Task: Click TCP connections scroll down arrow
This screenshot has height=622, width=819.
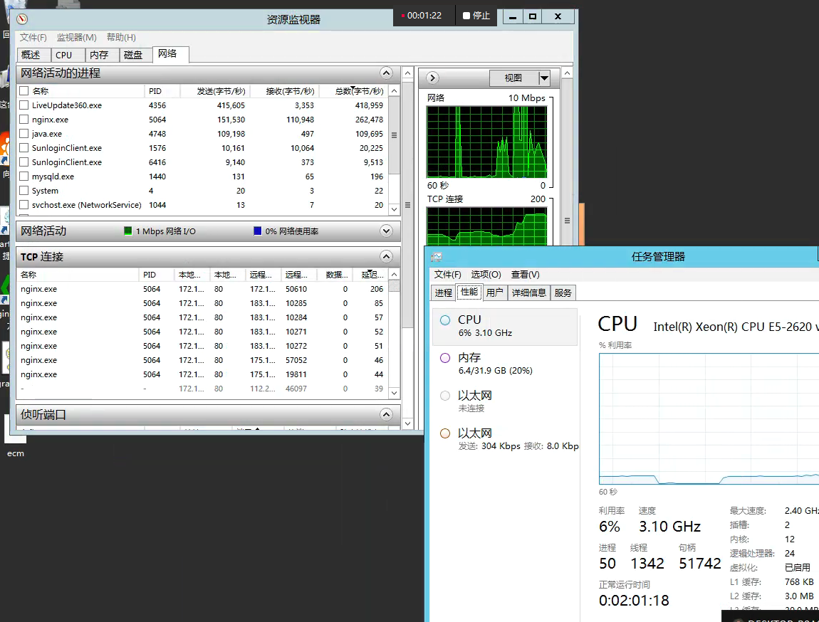Action: click(x=395, y=393)
